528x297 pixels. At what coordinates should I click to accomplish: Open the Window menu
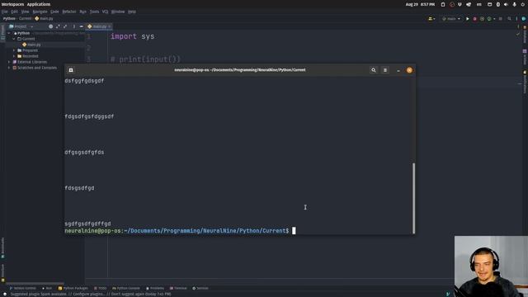118,12
